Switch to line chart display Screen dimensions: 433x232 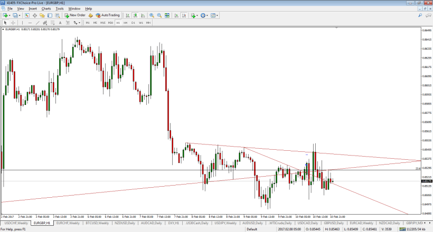click(143, 15)
